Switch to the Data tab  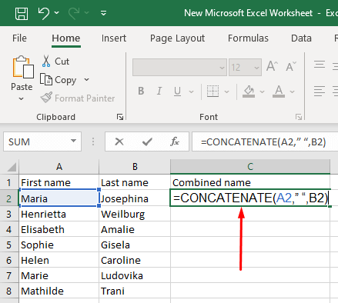pos(301,38)
